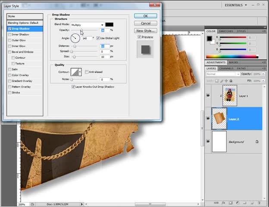
Task: Click the status bar info arrow button
Action: (x=82, y=204)
